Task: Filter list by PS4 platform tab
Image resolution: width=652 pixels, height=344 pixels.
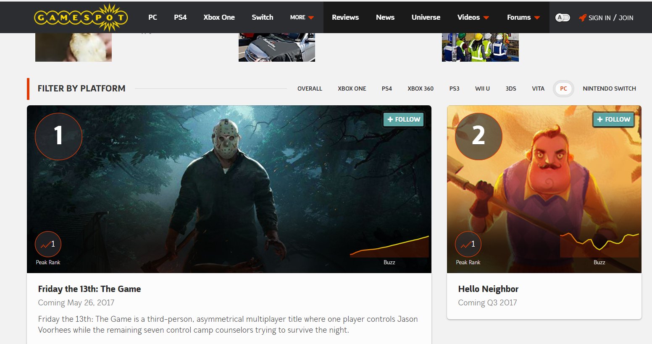Action: [387, 89]
